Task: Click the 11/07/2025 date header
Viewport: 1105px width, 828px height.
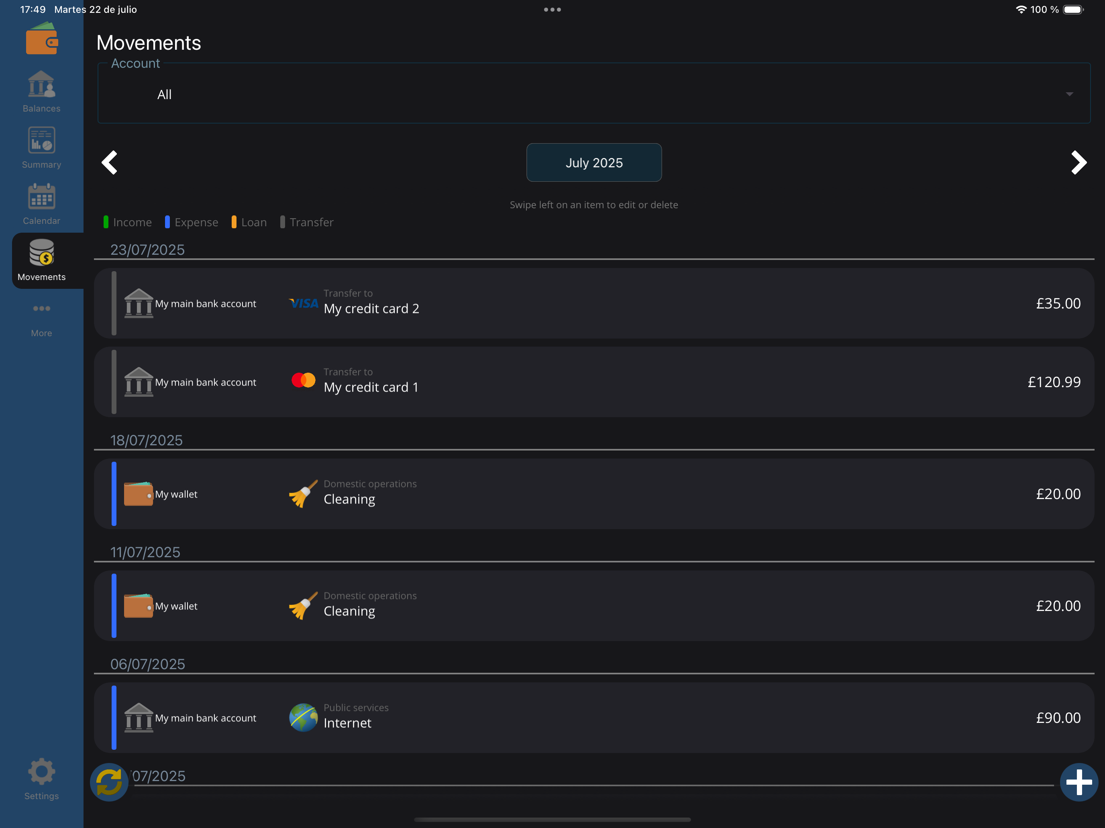Action: 145,552
